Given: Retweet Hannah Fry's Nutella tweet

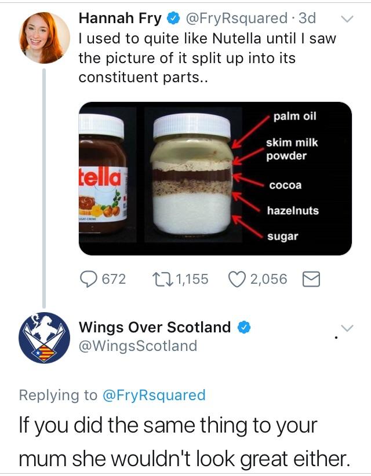Looking at the screenshot, I should (165, 279).
